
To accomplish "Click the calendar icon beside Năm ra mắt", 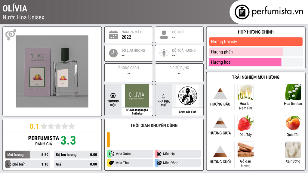I will click(x=113, y=35).
